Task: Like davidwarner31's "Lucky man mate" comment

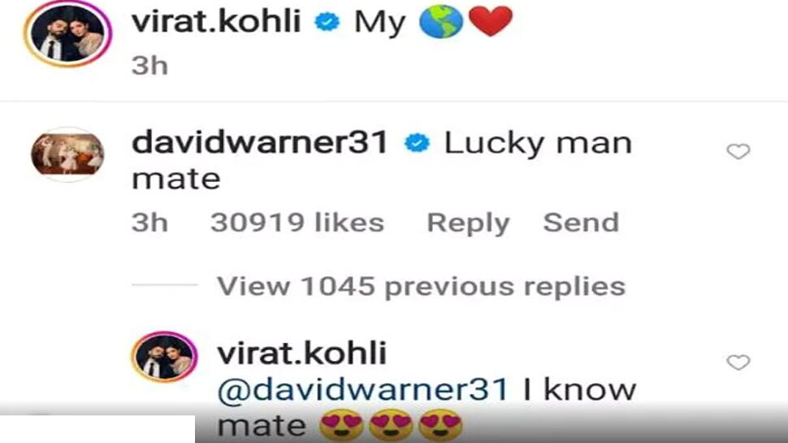Action: (x=738, y=151)
